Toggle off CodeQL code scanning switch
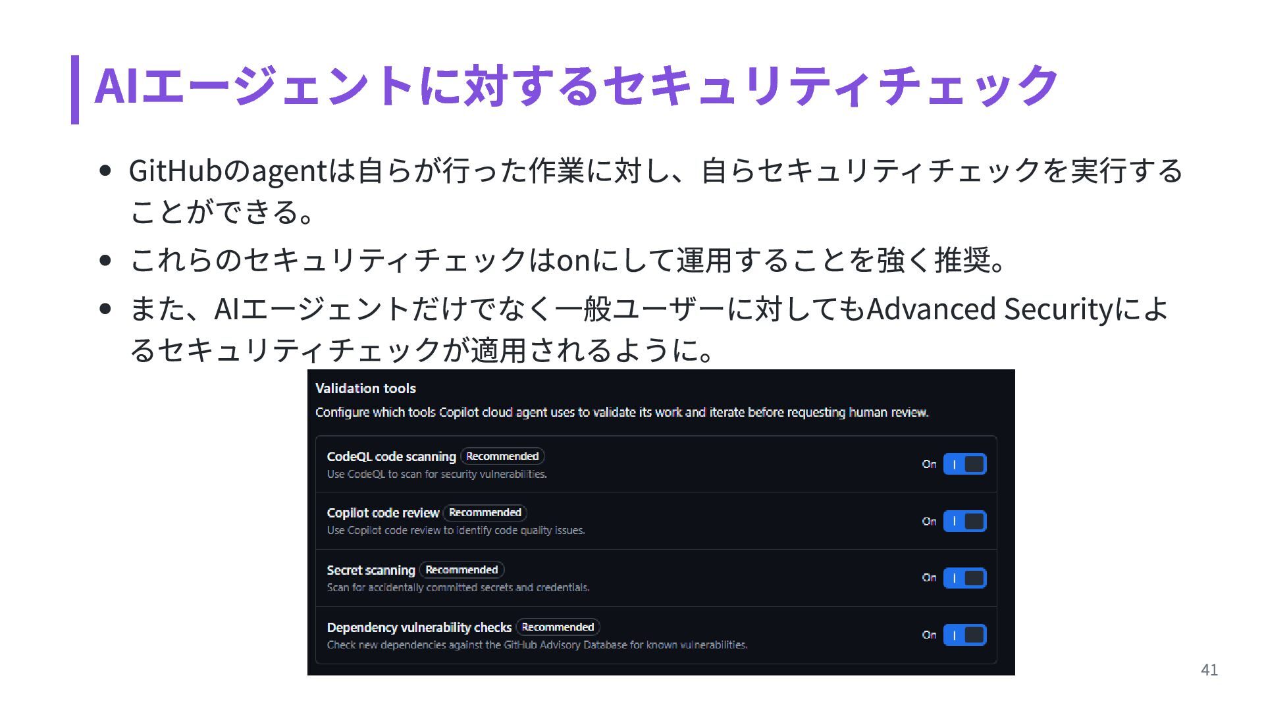Screen dimensions: 1264x711 (x=964, y=464)
